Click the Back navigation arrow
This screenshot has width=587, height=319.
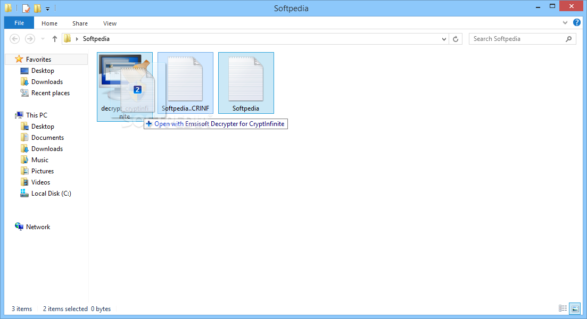click(14, 38)
